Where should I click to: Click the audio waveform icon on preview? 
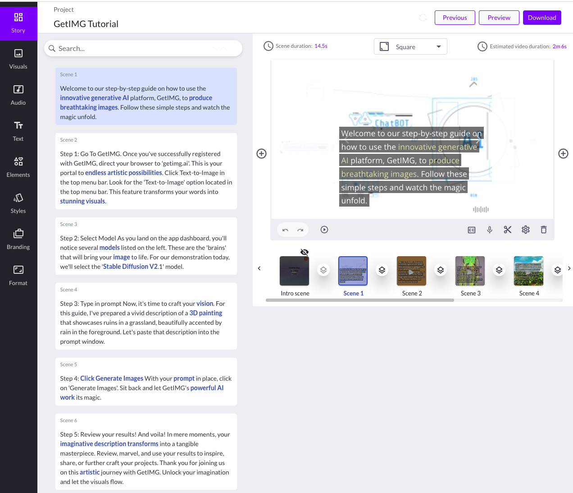(x=481, y=209)
